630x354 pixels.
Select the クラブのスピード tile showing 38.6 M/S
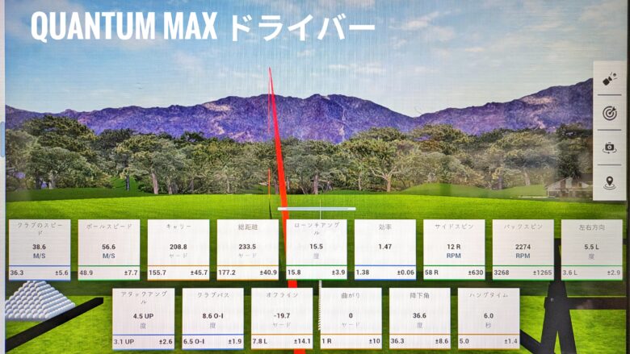tap(40, 249)
